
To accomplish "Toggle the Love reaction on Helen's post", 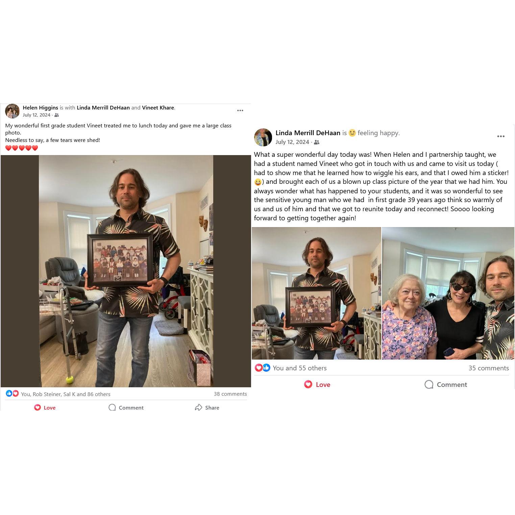I will tap(45, 408).
